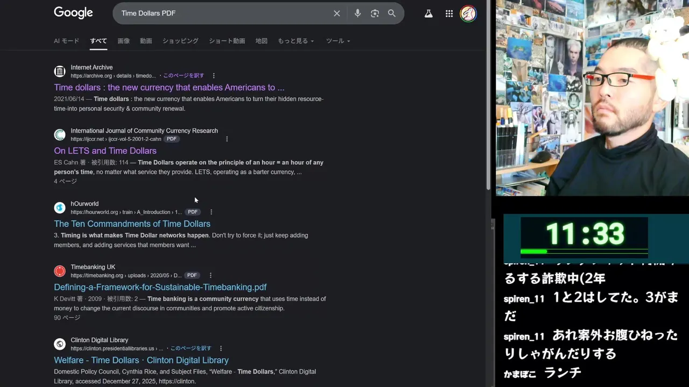Open Welfare - Time Dollars Clinton result
Viewport: 689px width, 387px height.
141,361
